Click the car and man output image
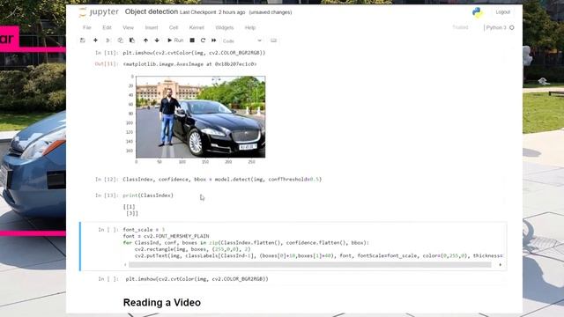 point(201,117)
